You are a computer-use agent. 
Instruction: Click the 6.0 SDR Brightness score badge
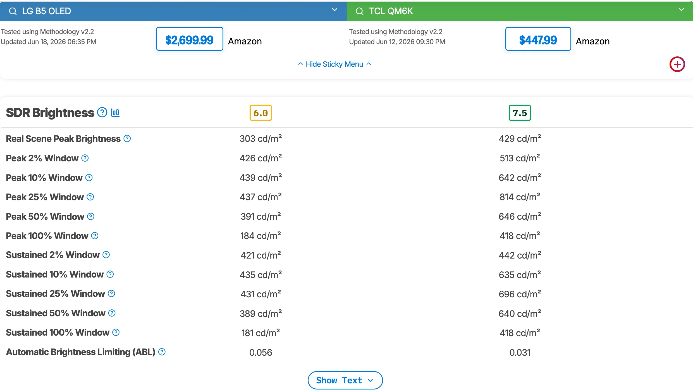[261, 113]
